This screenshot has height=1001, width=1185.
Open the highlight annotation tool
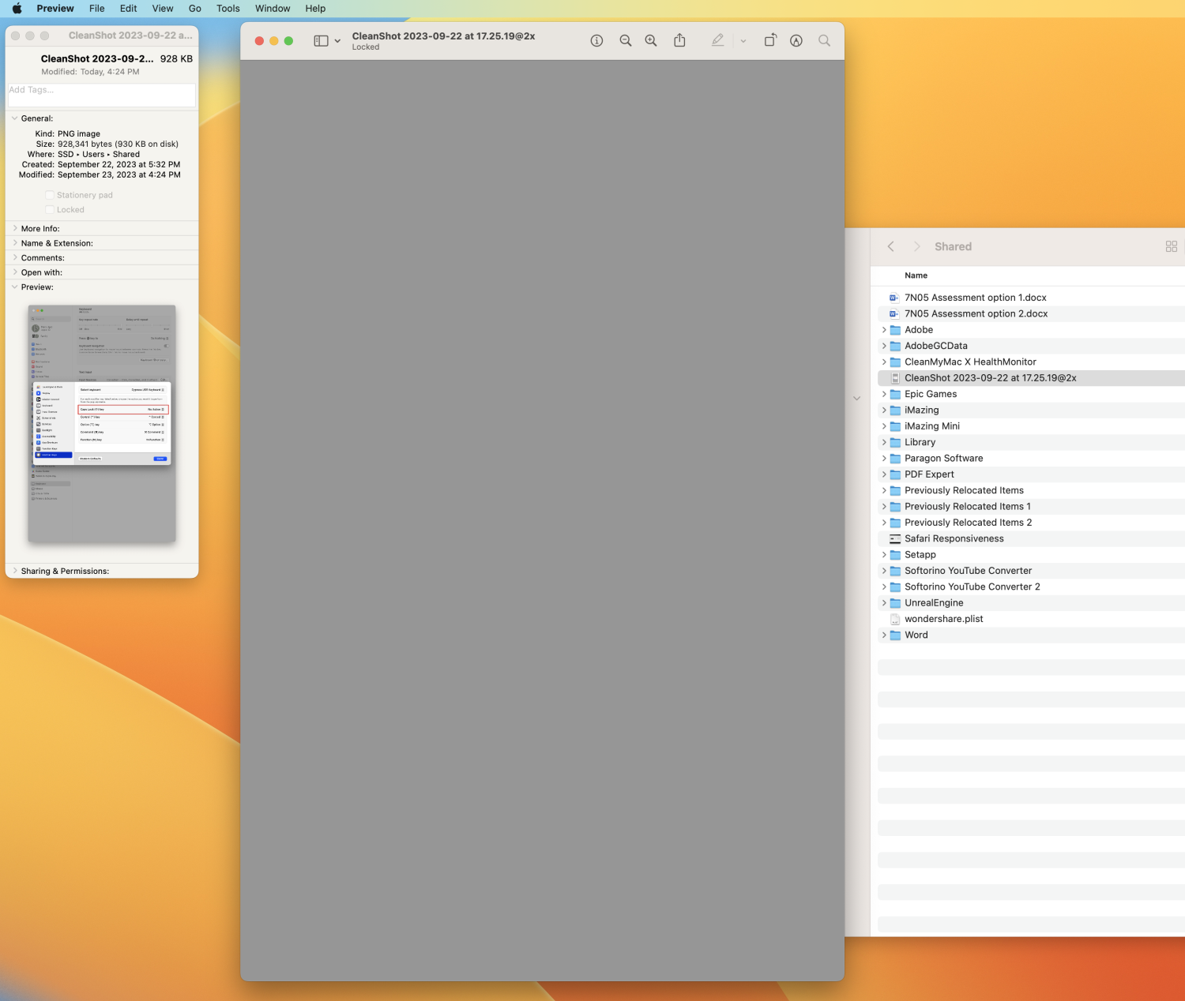796,40
